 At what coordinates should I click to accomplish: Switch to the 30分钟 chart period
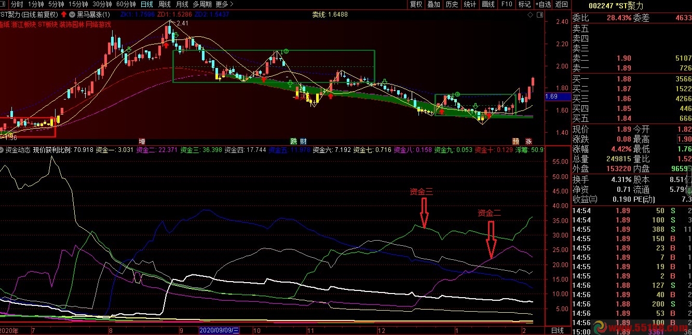point(102,4)
